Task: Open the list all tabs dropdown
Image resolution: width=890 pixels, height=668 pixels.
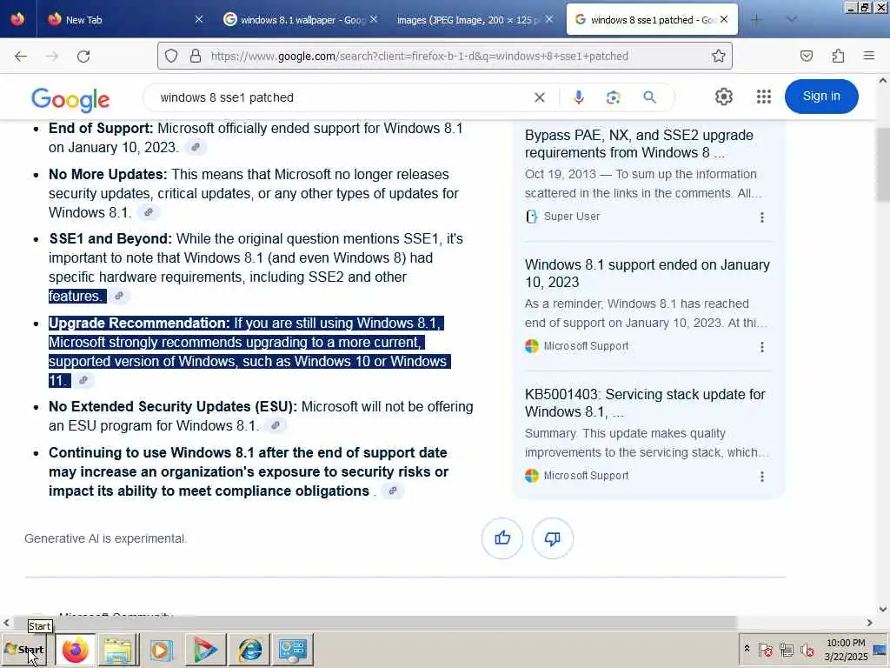Action: [792, 20]
